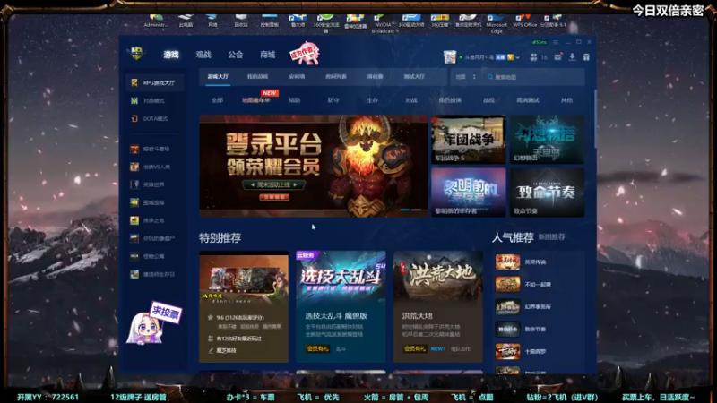The height and width of the screenshot is (403, 717).
Task: Click the 英雄世界 map icon
Action: 134,184
